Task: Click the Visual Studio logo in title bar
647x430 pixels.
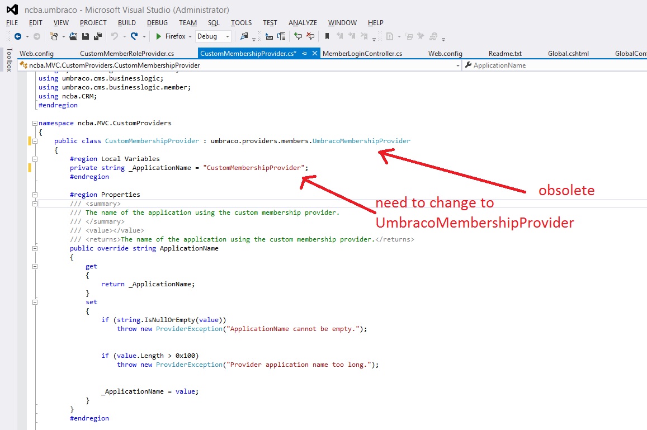Action: point(12,10)
